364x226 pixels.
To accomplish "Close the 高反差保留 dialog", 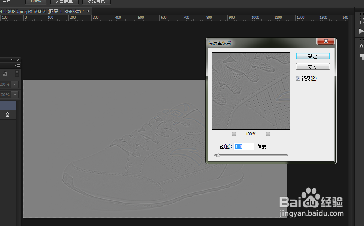I will coord(326,41).
